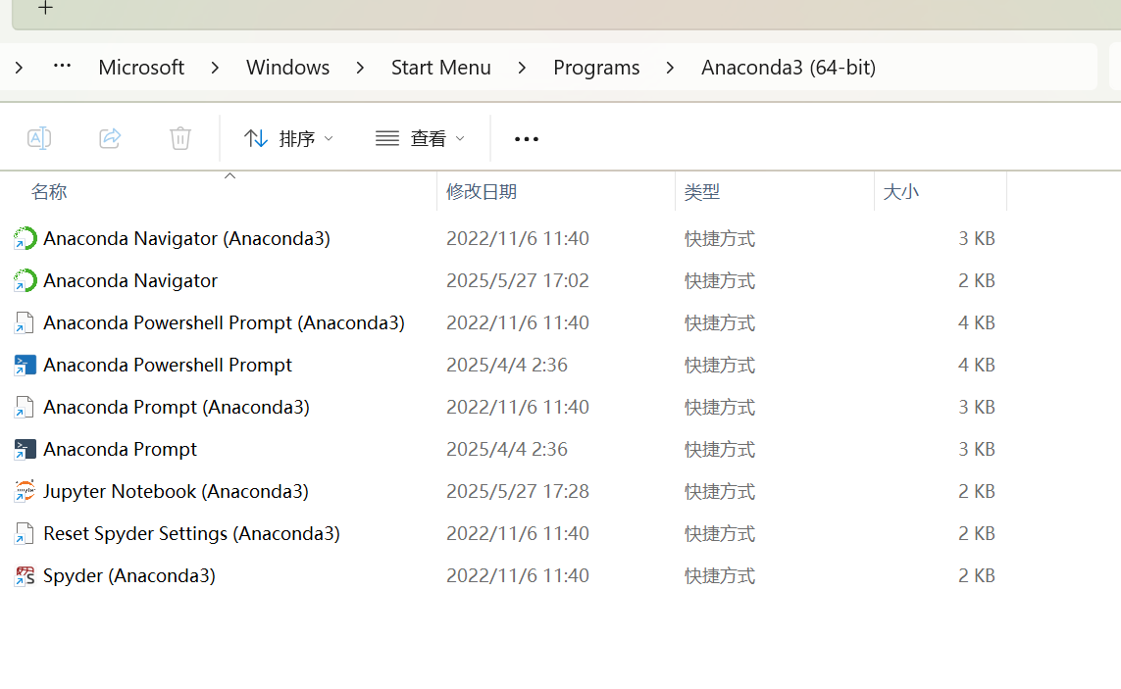Click 快捷方式 type of Spyder row

(x=719, y=575)
